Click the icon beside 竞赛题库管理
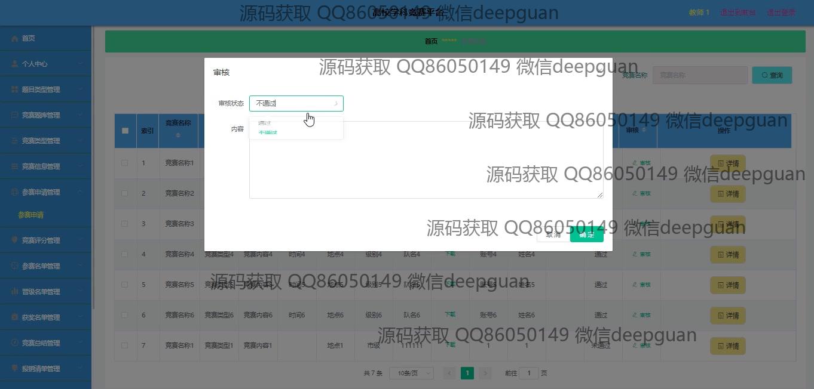This screenshot has width=814, height=389. point(15,115)
